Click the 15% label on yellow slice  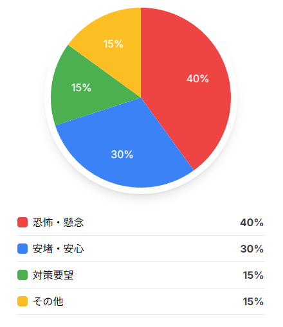[113, 44]
